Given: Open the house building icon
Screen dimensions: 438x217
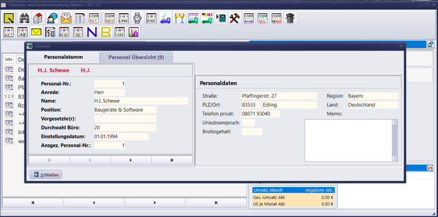Looking at the screenshot, I should (38, 18).
